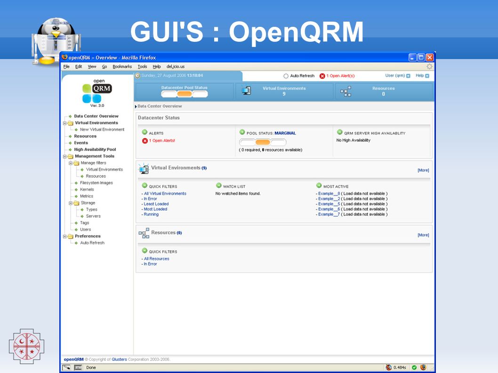Click the green Alerts section icon
This screenshot has height=373, width=498.
tap(145, 132)
